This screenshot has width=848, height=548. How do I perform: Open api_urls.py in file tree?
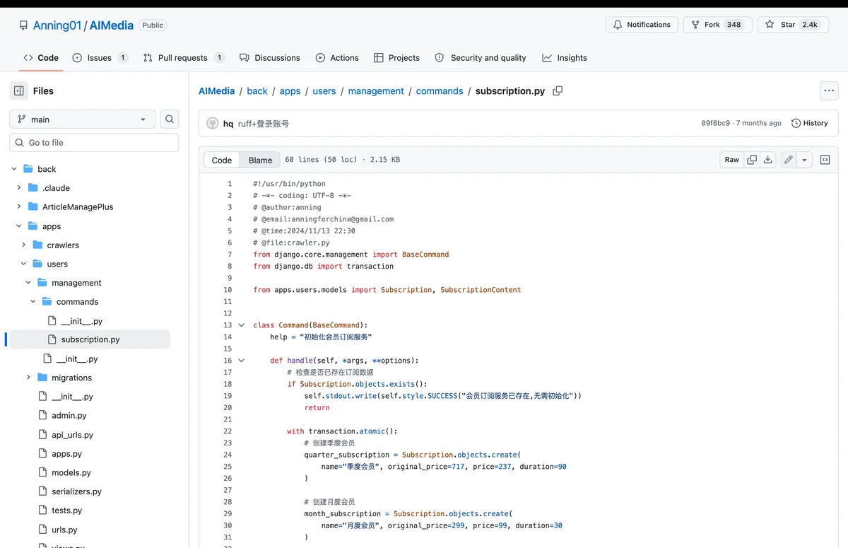(72, 435)
